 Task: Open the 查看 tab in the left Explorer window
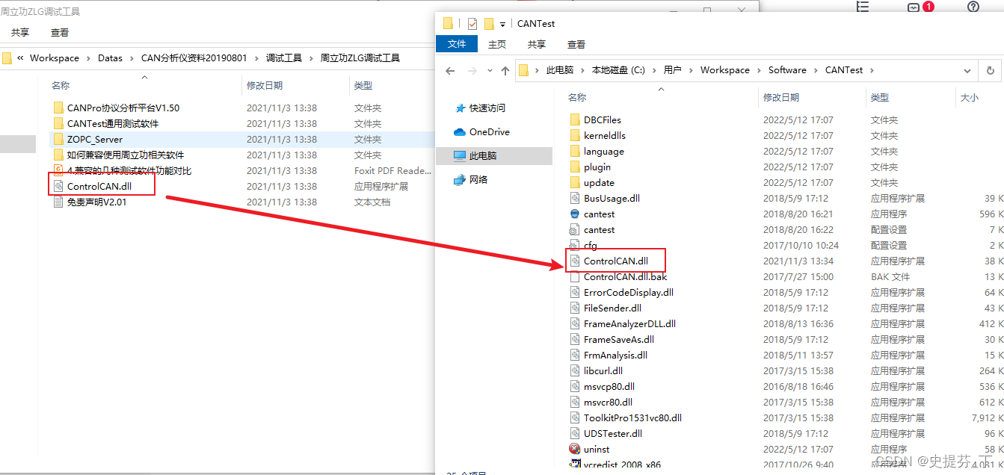pos(60,33)
